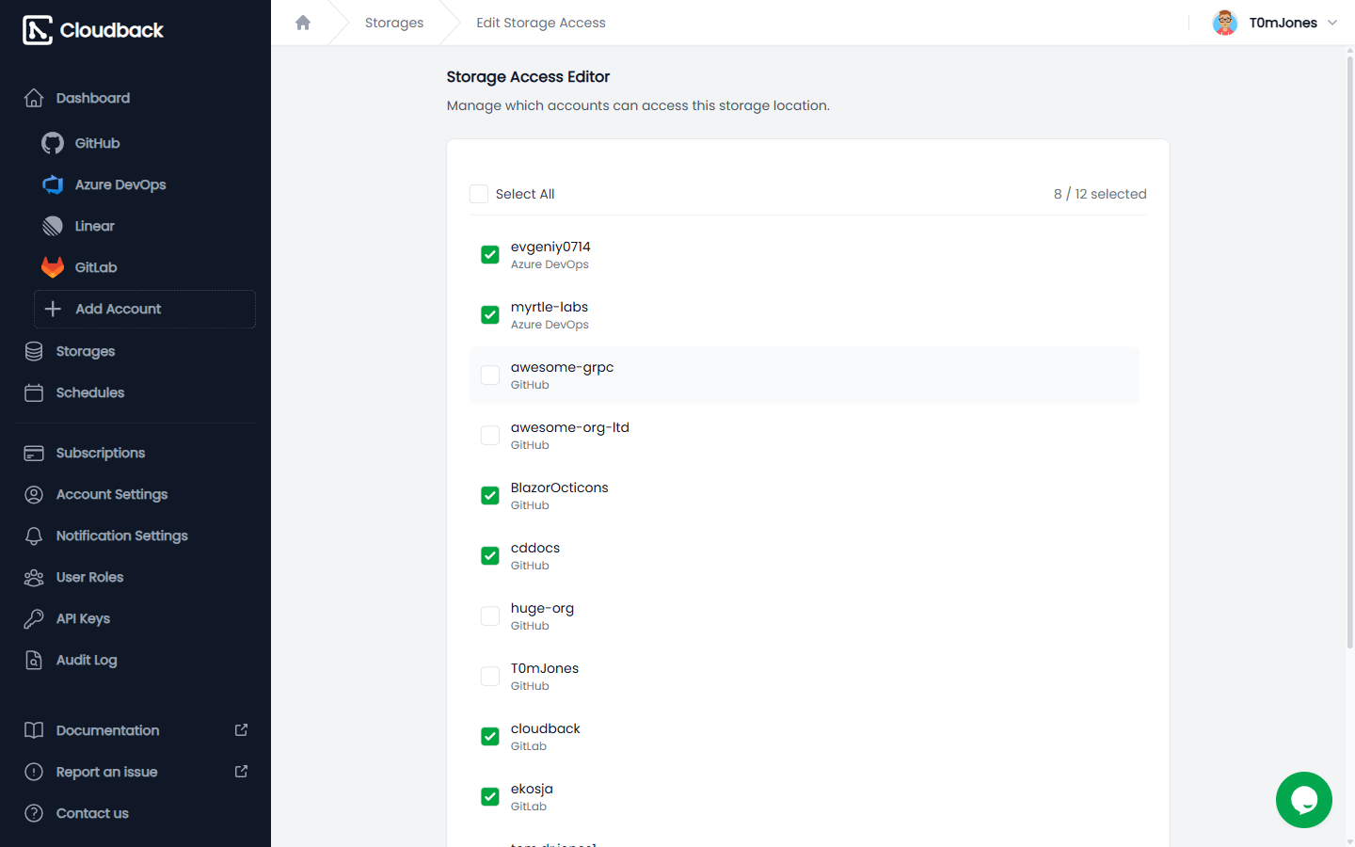
Task: Follow the Storages breadcrumb link
Action: coord(394,23)
